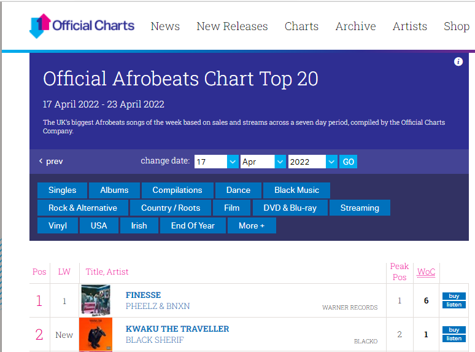Open the News menu item

(x=165, y=26)
